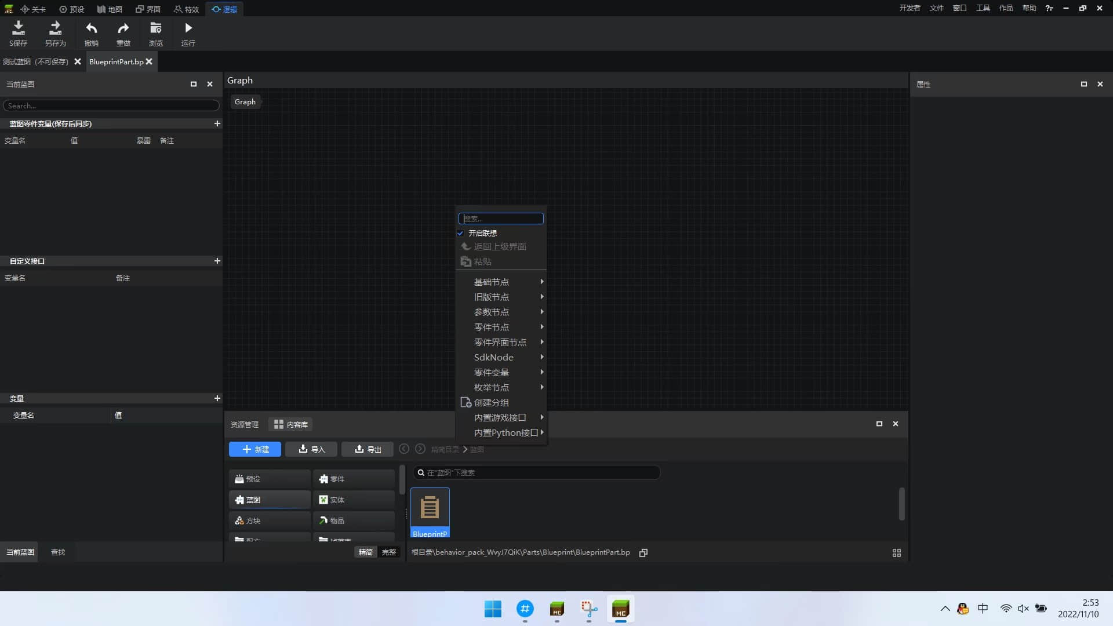Expand the 枚举节点 submenu
Viewport: 1113px width, 626px height.
[x=501, y=387]
